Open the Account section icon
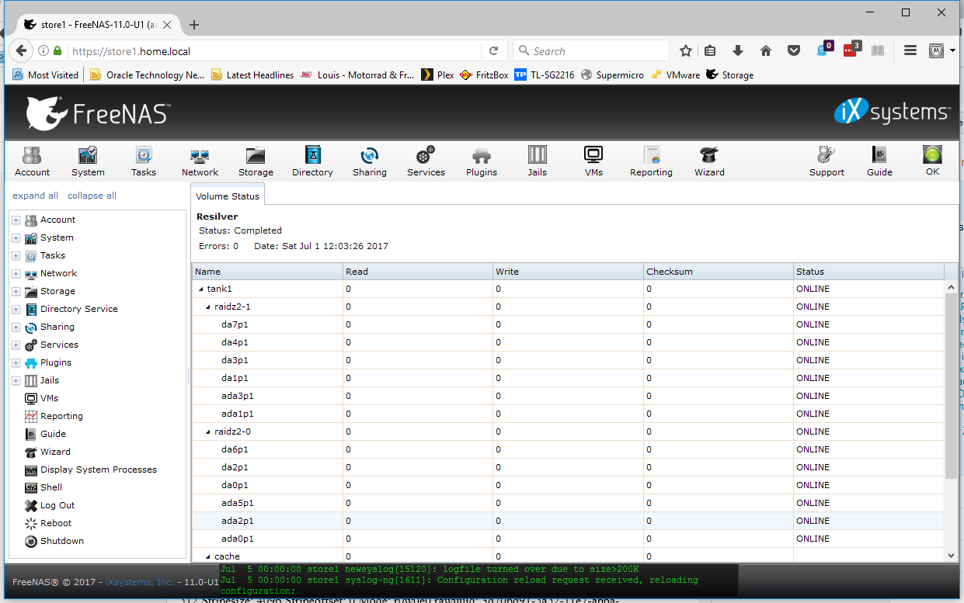This screenshot has width=964, height=603. [x=32, y=161]
